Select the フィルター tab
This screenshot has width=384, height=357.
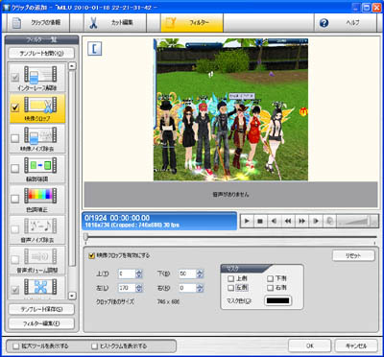tap(192, 23)
